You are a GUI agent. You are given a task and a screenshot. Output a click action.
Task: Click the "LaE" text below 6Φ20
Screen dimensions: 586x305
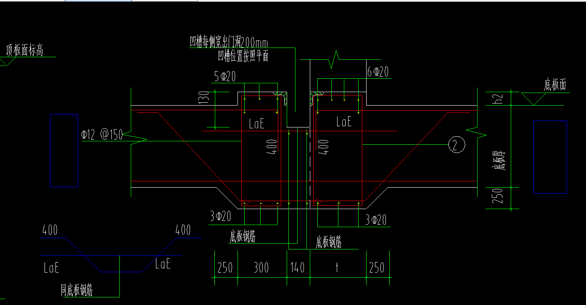[344, 122]
